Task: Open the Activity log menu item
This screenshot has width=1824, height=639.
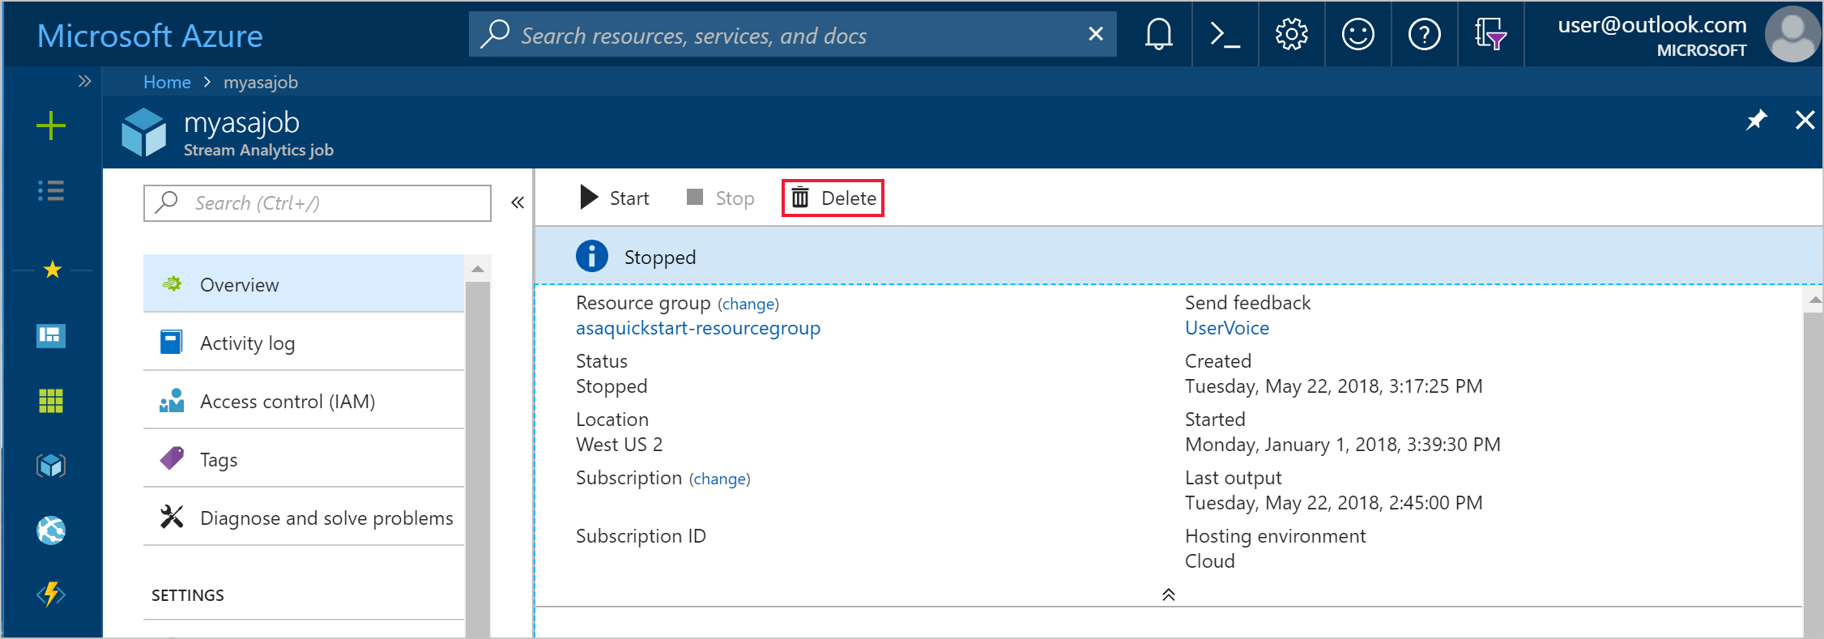Action: point(247,343)
